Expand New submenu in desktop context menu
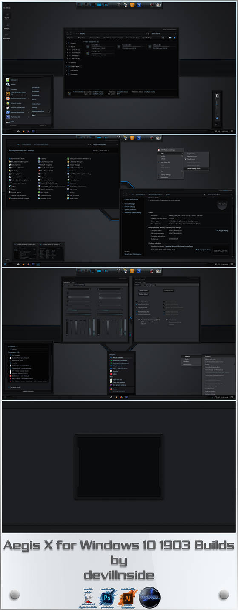238x610 pixels. coord(170,171)
